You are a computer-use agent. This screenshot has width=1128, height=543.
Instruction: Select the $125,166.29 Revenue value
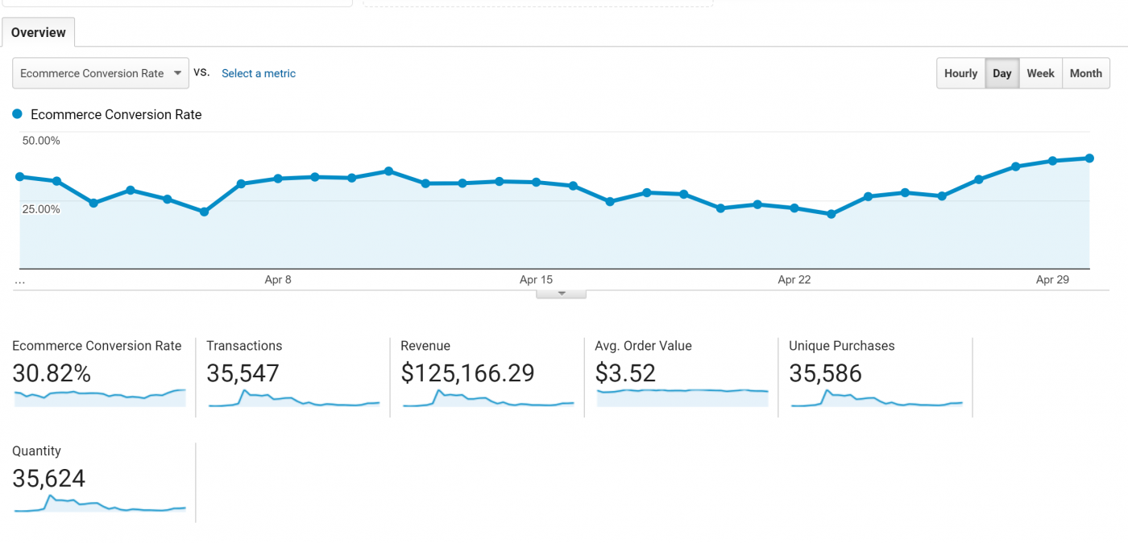click(467, 373)
